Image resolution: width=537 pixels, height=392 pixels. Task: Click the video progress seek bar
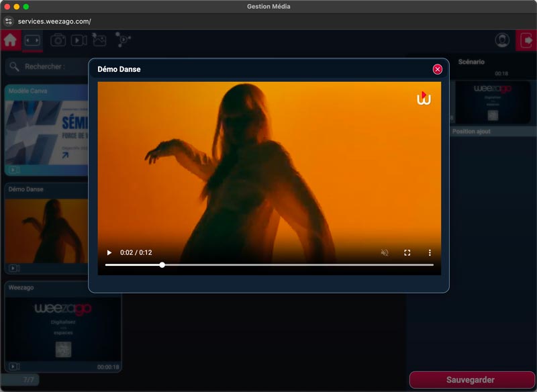coord(269,264)
